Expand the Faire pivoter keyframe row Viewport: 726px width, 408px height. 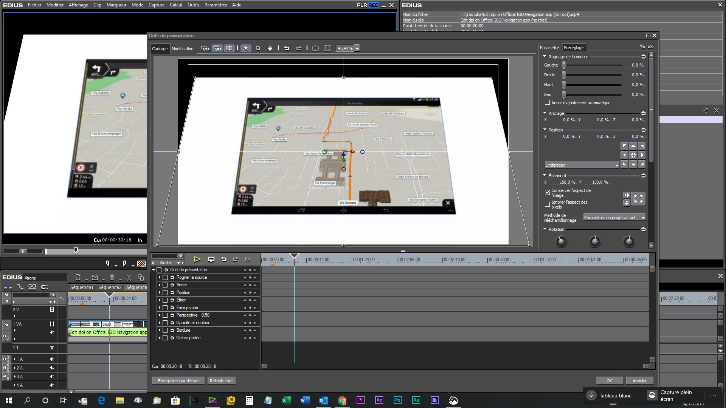click(x=160, y=308)
